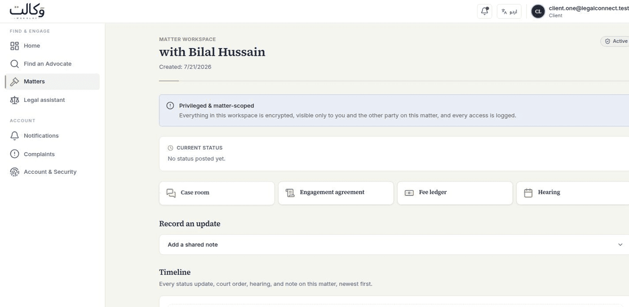Viewport: 629px width, 307px height.
Task: Click the Legal assistant scales icon
Action: (15, 100)
